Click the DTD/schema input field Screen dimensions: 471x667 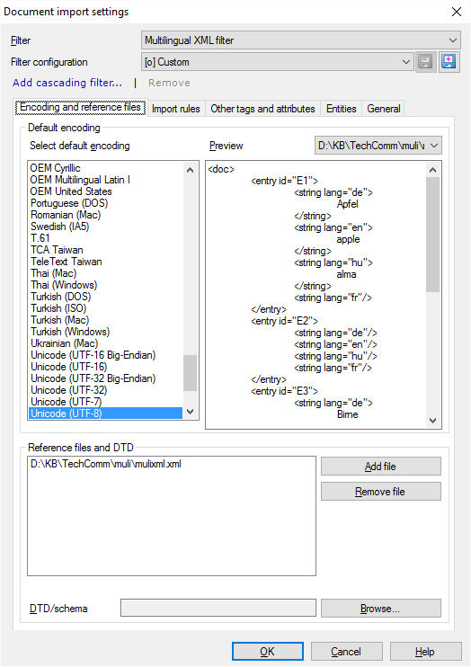click(218, 608)
